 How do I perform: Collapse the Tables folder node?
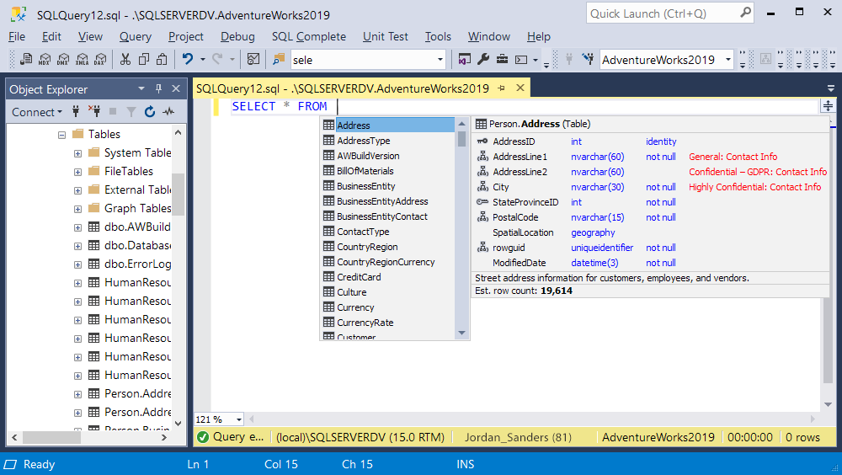click(61, 135)
